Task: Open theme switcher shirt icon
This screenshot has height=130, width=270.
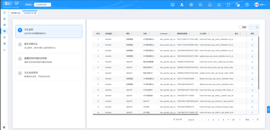Action: coord(228,5)
